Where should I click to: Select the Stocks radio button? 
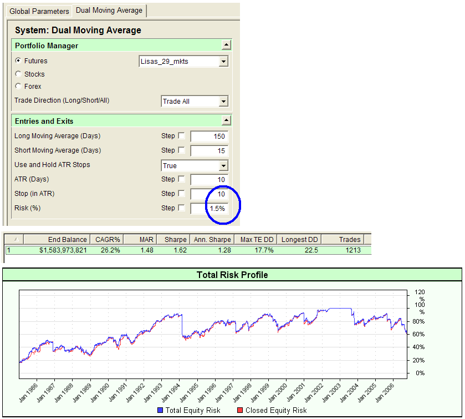coord(18,74)
